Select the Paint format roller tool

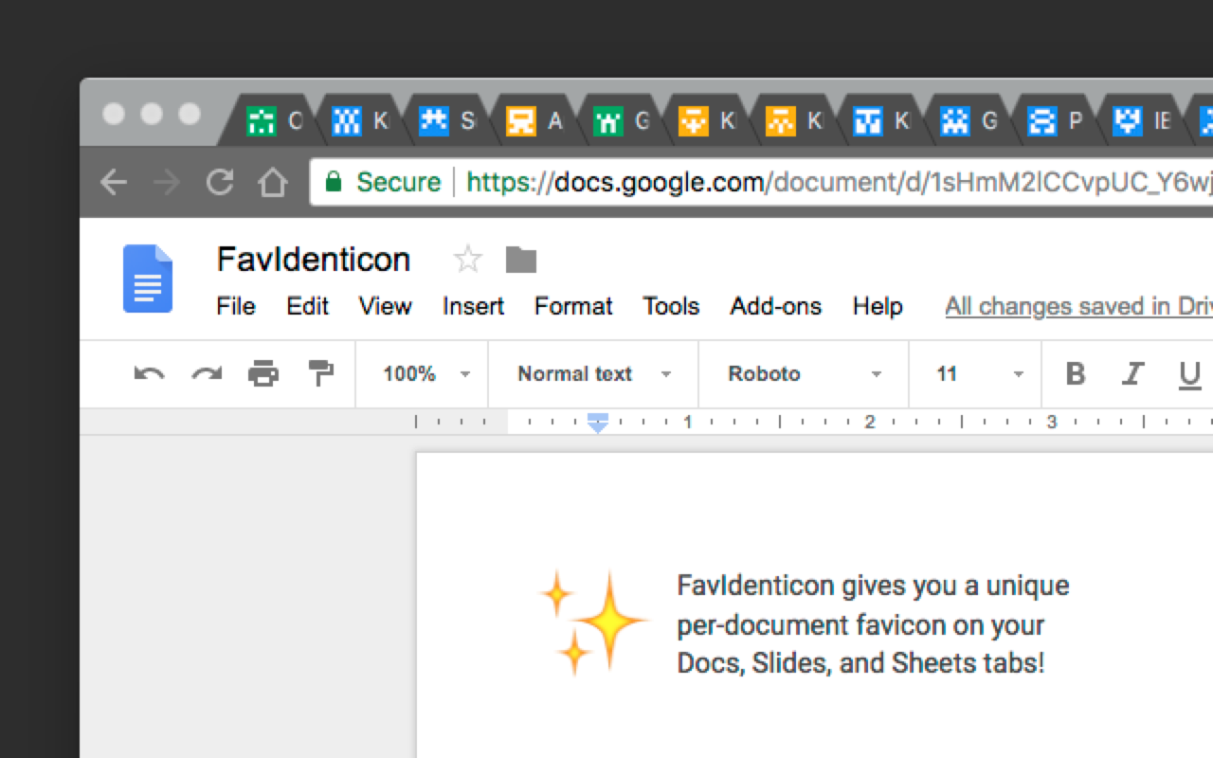(321, 373)
